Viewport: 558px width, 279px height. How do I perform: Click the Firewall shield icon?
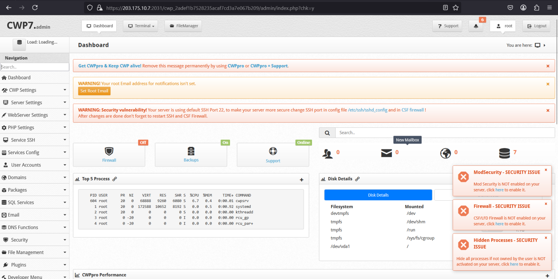coord(109,151)
